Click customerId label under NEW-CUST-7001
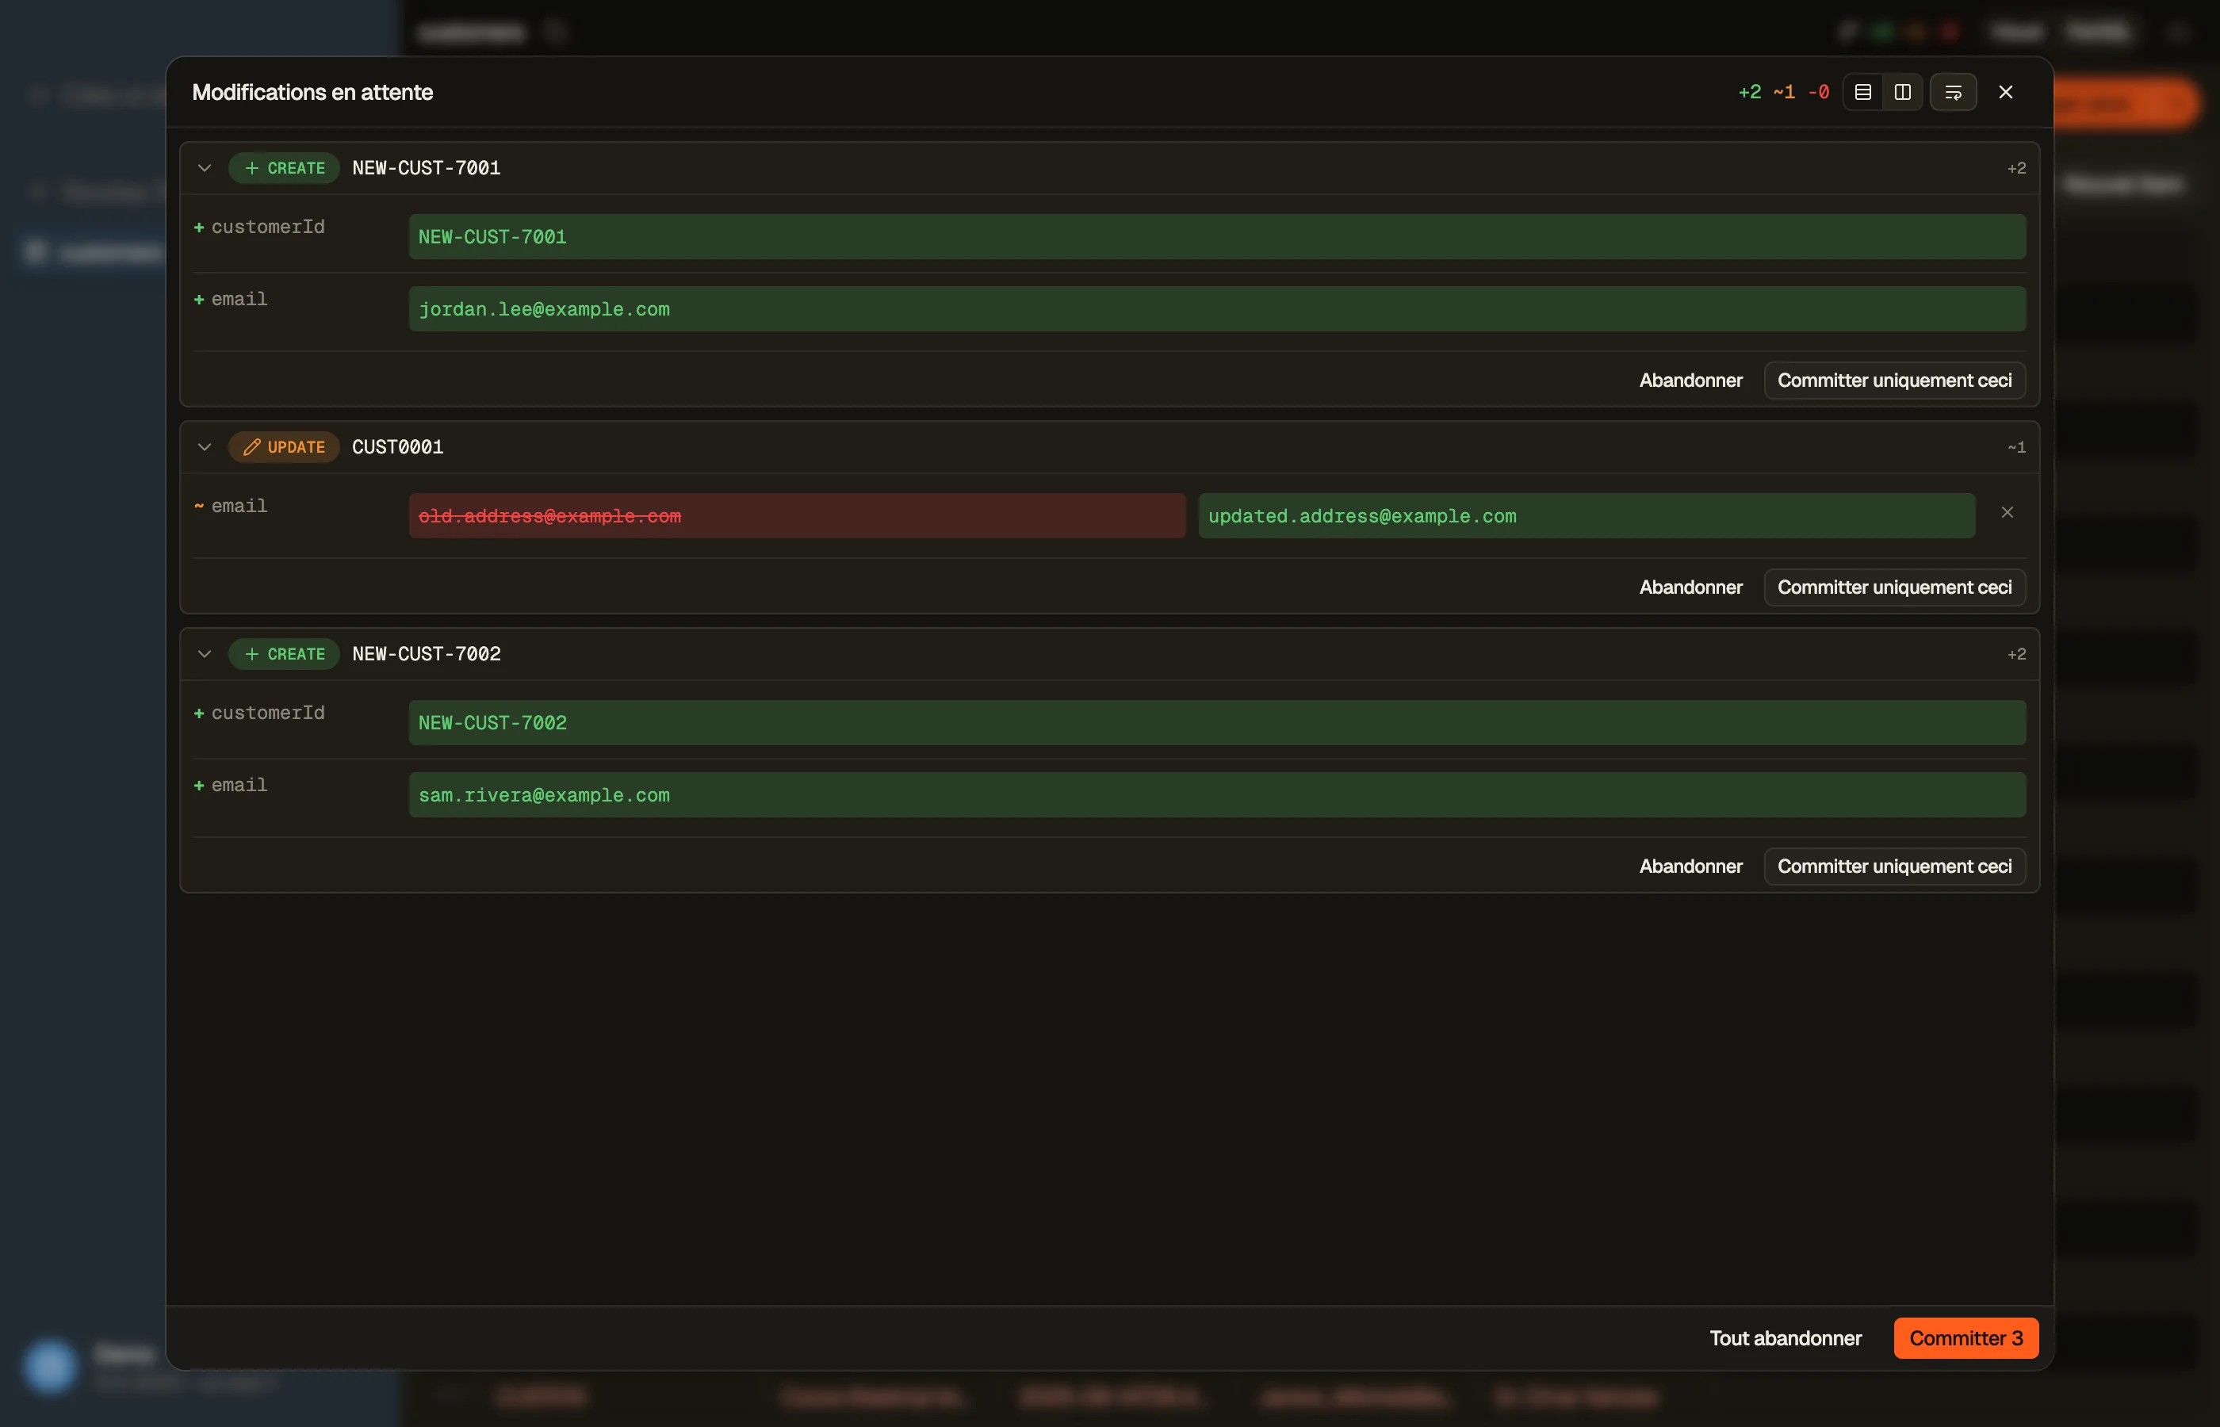Viewport: 2220px width, 1427px height. (268, 227)
